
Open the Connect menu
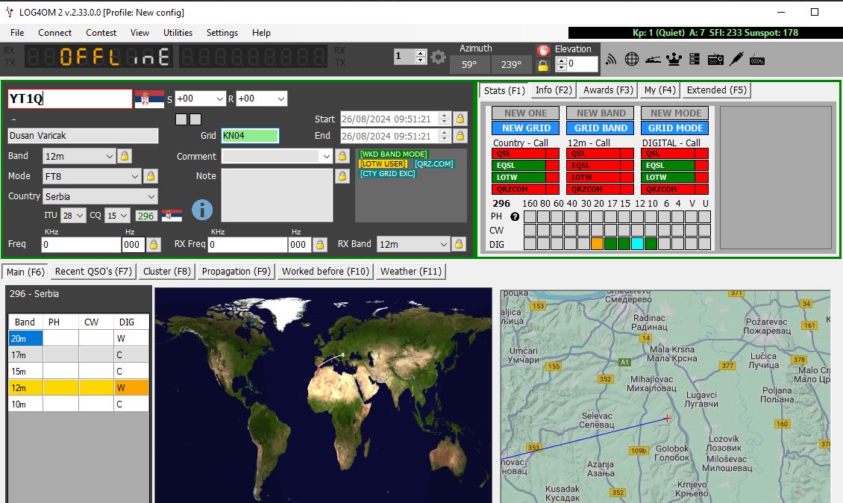[x=55, y=33]
